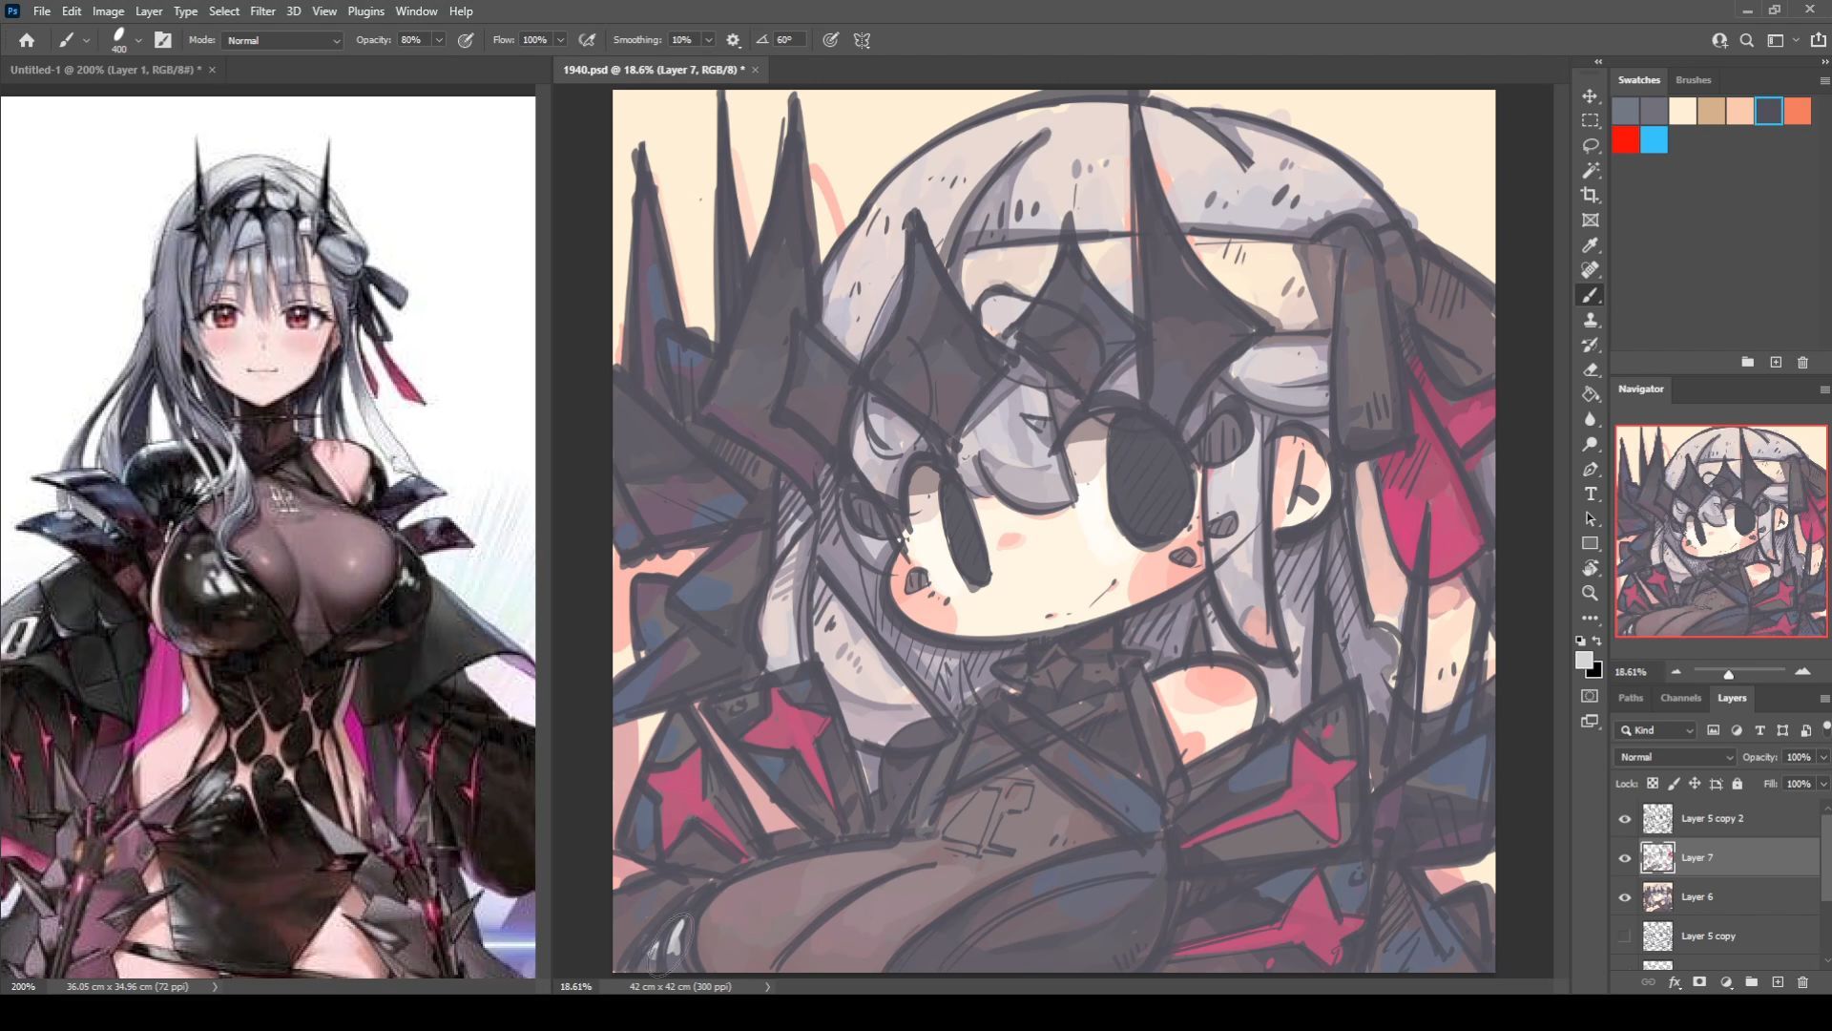
Task: Open the brush settings panel icon
Action: [x=163, y=40]
